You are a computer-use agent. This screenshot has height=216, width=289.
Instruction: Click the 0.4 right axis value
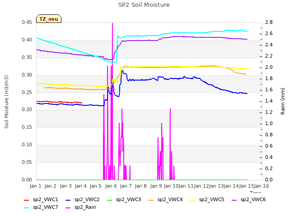tap(269, 157)
